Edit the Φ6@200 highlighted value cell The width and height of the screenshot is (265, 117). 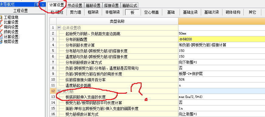point(222,39)
